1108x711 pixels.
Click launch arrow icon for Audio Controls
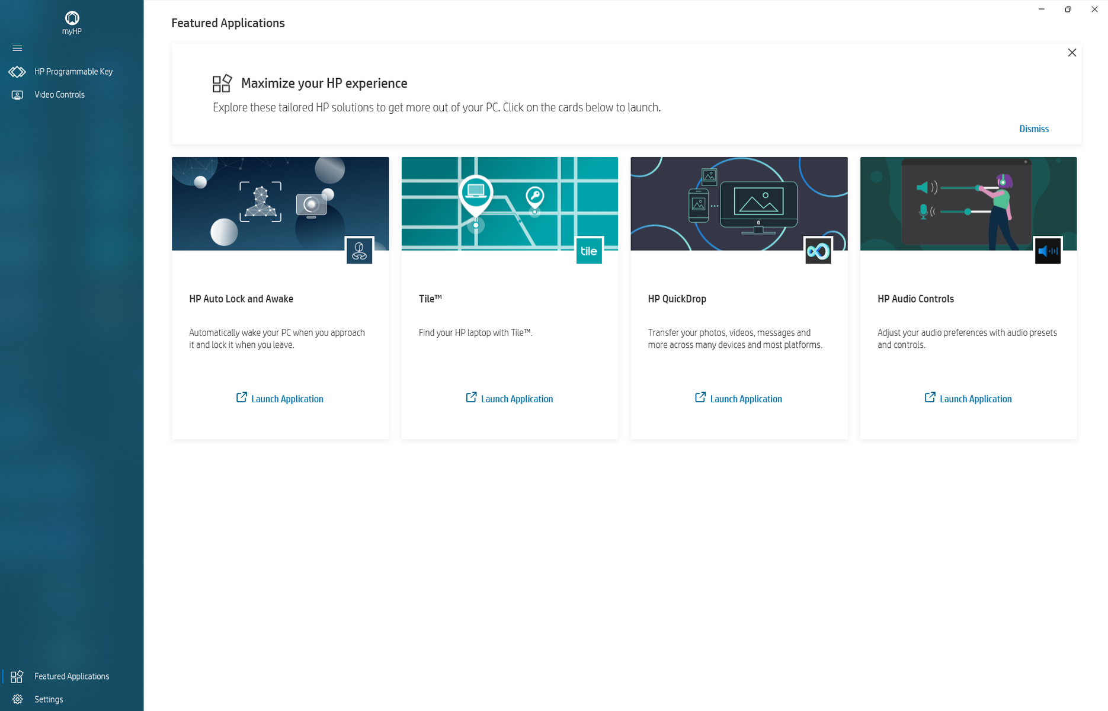click(930, 398)
